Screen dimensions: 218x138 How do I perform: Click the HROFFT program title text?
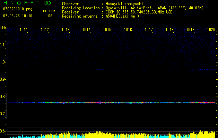coord(21,3)
